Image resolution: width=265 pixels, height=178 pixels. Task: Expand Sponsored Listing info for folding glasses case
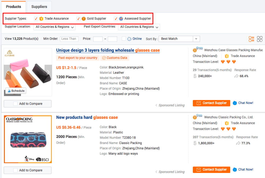click(x=170, y=105)
